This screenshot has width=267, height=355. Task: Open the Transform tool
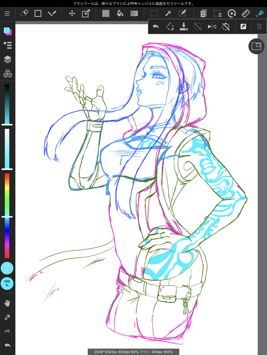86,13
